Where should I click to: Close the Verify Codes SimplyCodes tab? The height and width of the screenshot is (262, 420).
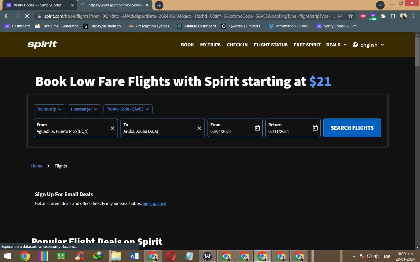(x=73, y=5)
